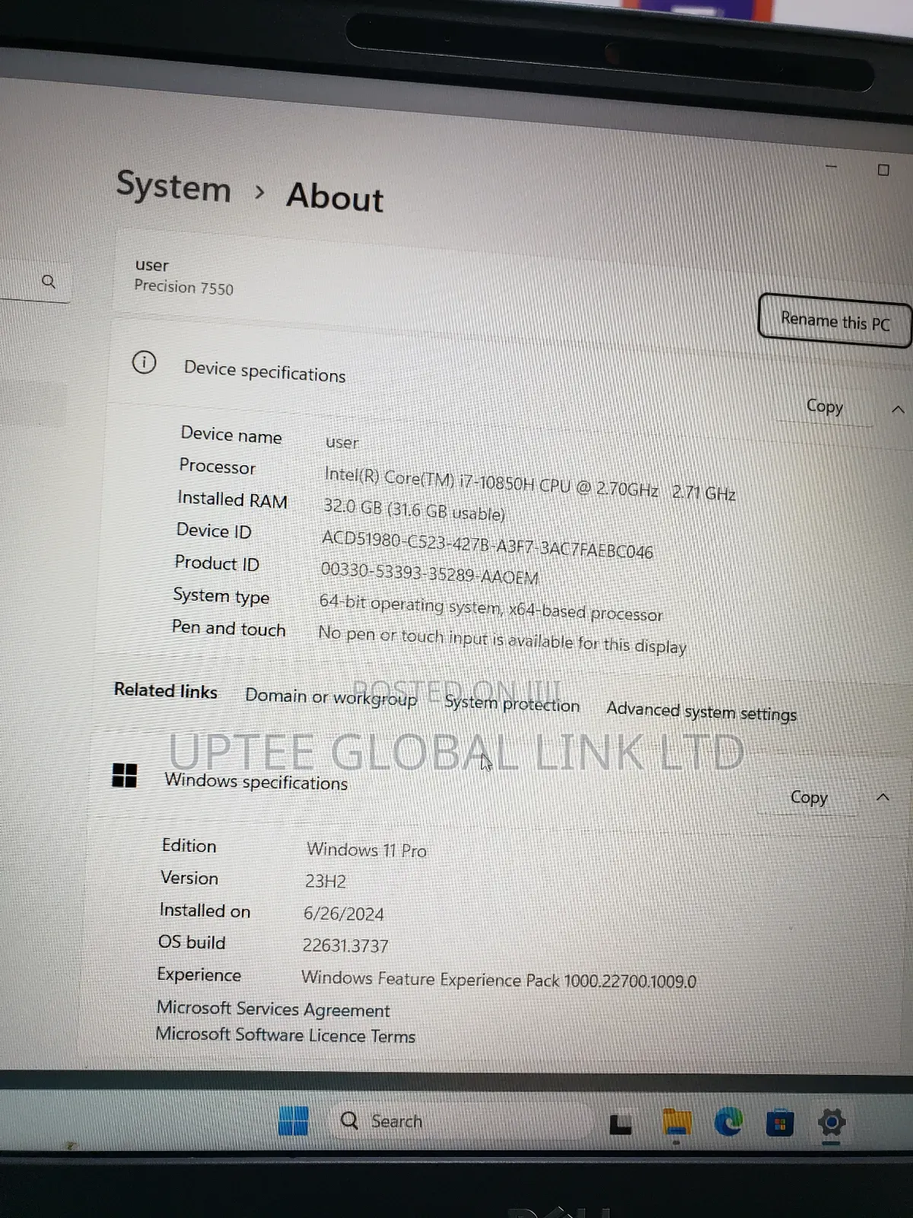Copy the Windows specifications
Viewport: 913px width, 1218px height.
pos(808,797)
